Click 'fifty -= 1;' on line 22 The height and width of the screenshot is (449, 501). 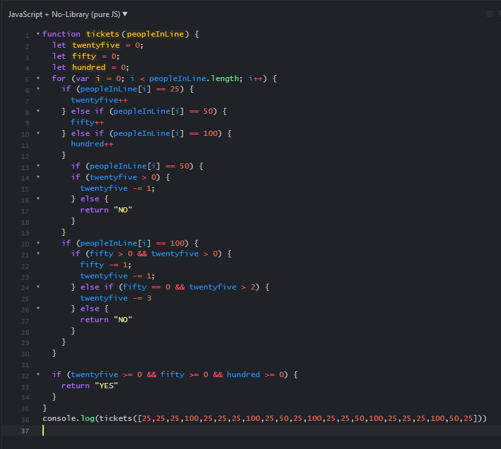click(105, 265)
